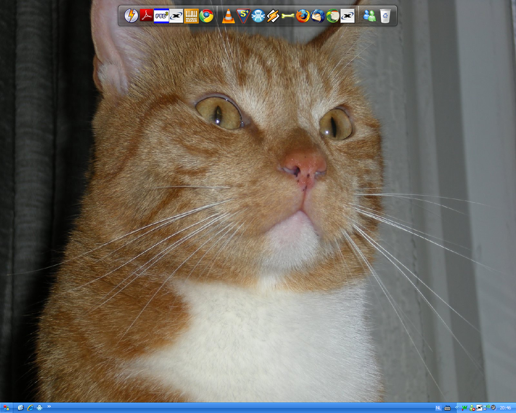The width and height of the screenshot is (516, 413).
Task: Open the Recycle Bin in dock
Action: [385, 16]
